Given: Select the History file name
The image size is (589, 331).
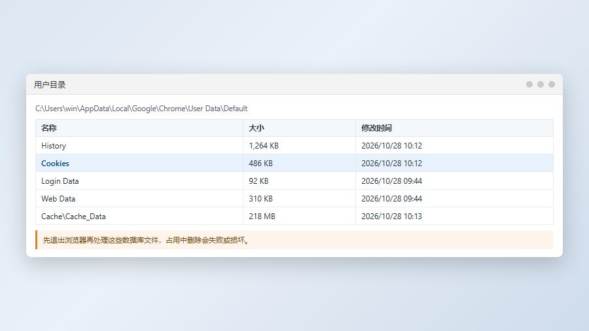Looking at the screenshot, I should 54,146.
